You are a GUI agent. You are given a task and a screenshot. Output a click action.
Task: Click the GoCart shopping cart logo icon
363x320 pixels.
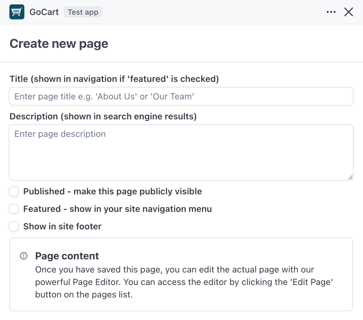click(x=17, y=12)
